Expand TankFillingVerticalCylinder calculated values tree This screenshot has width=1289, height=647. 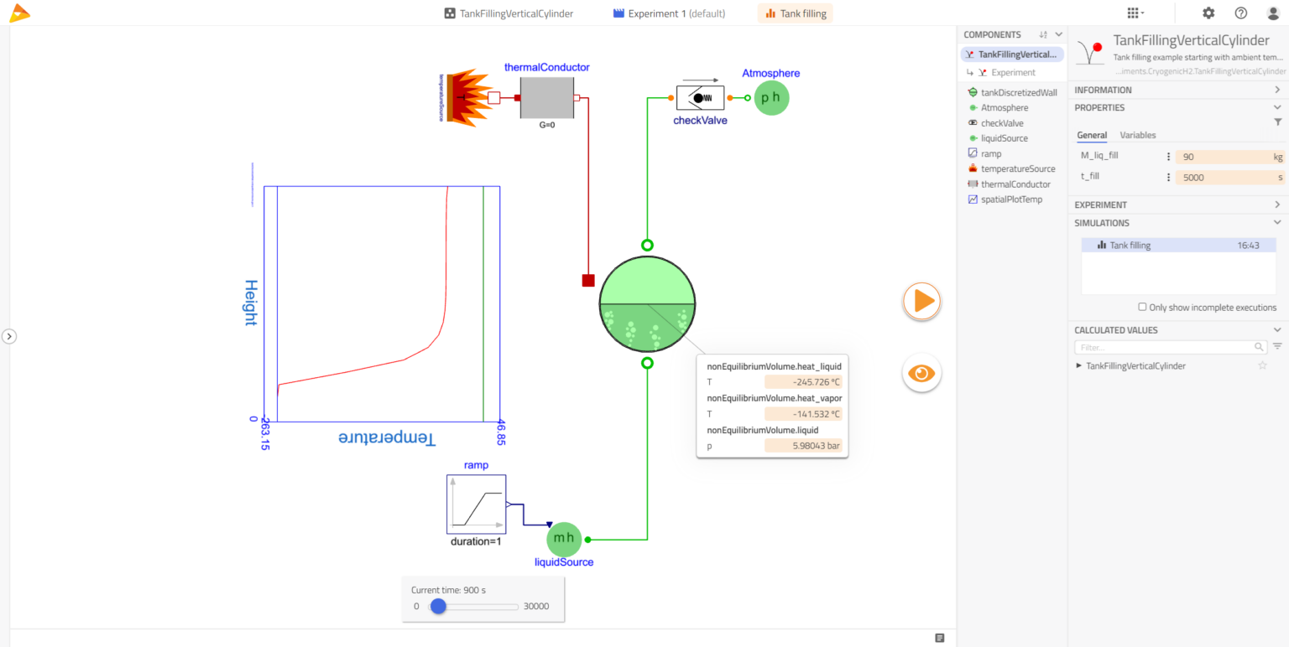[x=1079, y=366]
